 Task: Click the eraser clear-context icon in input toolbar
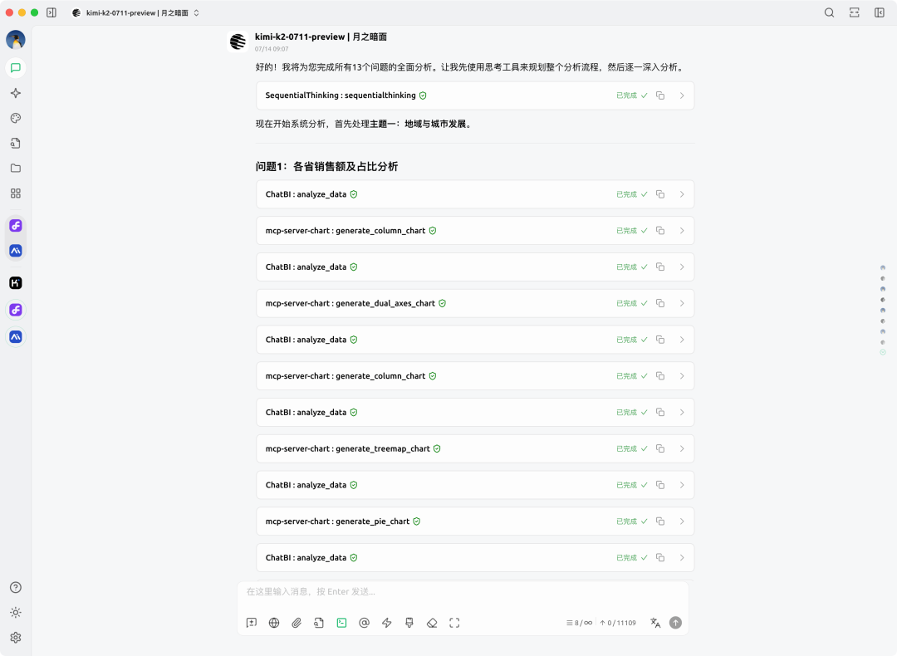(432, 623)
